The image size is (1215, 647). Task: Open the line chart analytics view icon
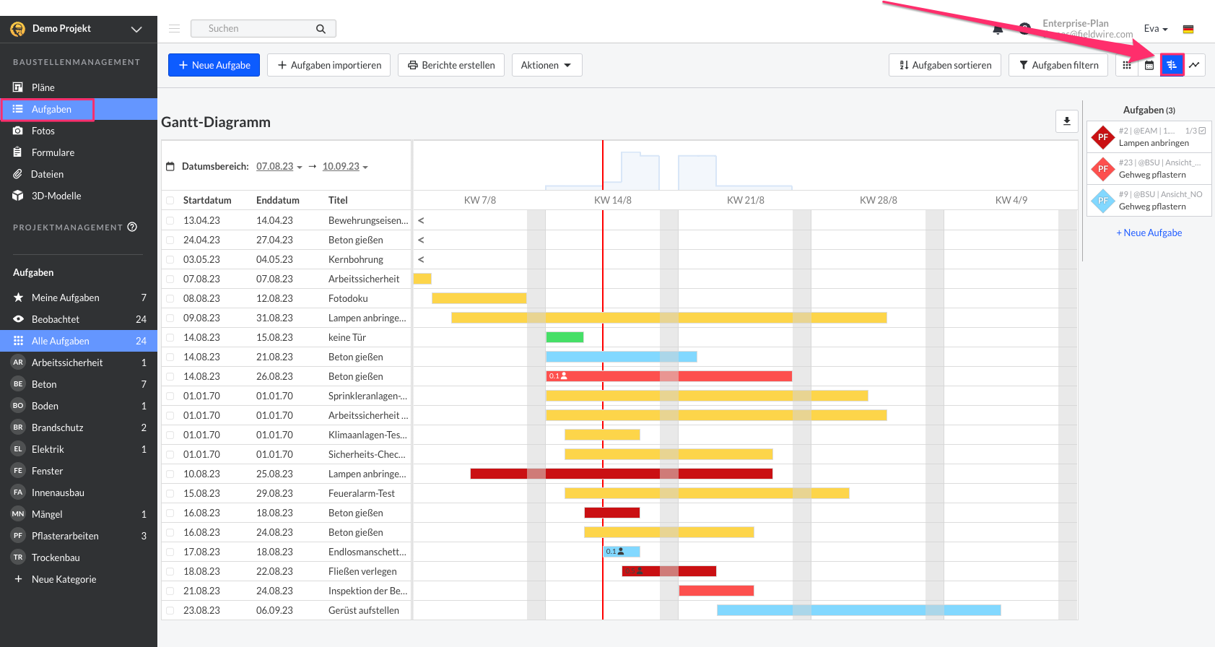pos(1195,65)
